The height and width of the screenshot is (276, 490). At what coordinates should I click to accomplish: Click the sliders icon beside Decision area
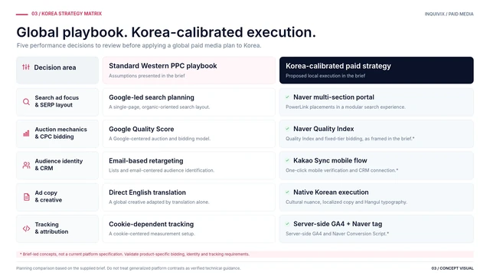point(26,67)
